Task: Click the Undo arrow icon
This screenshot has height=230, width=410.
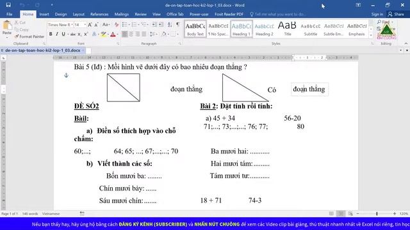Action: click(22, 5)
